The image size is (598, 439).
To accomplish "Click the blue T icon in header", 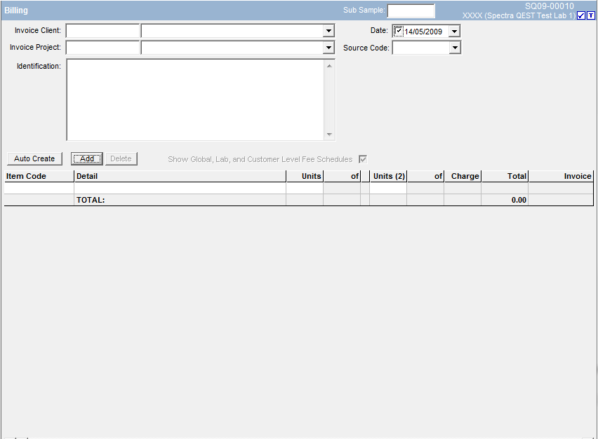I will [591, 16].
